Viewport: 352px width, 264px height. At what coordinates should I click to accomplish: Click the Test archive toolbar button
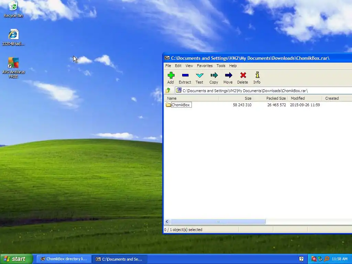(199, 78)
